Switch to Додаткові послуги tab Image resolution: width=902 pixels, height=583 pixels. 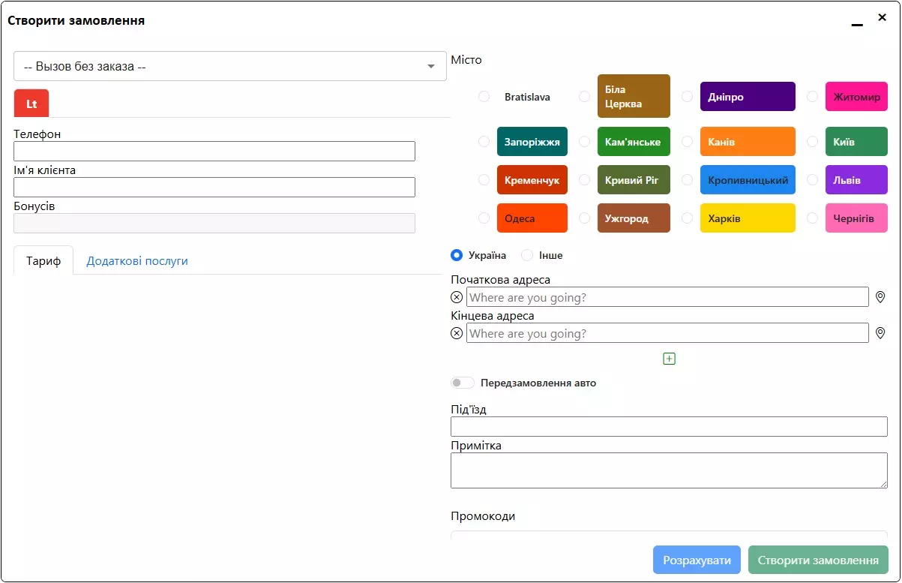click(137, 261)
